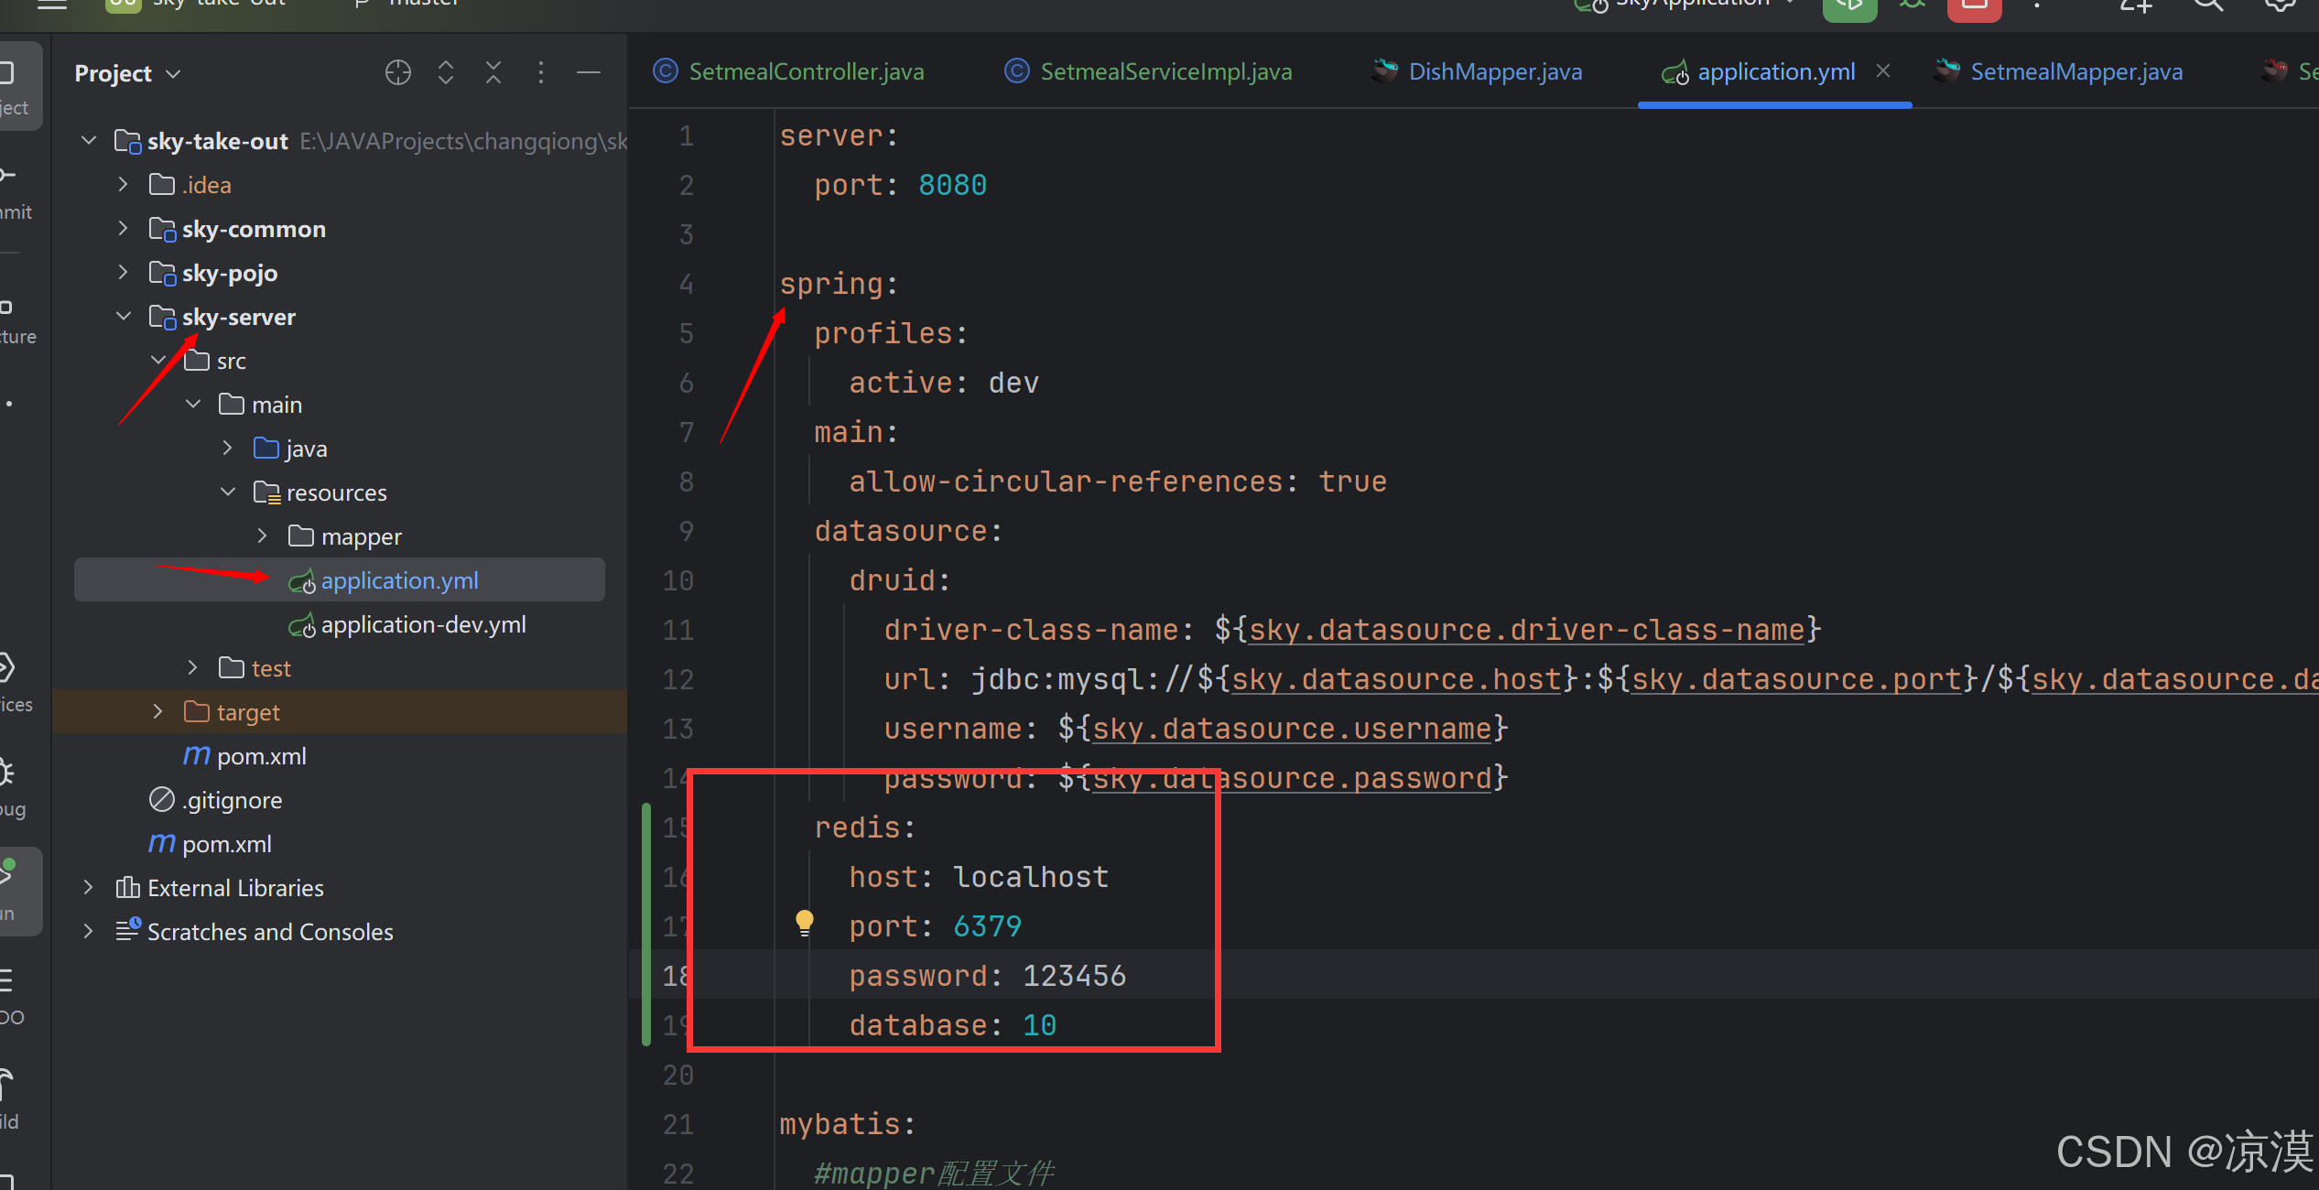This screenshot has height=1190, width=2319.
Task: Open Project panel options (three dots)
Action: [541, 72]
